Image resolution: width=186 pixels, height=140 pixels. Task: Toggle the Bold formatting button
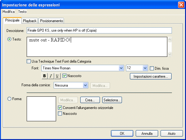45,76
